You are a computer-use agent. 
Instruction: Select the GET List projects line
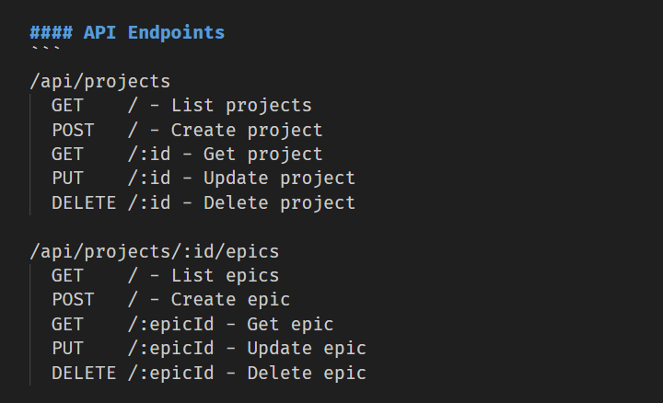[x=181, y=106]
